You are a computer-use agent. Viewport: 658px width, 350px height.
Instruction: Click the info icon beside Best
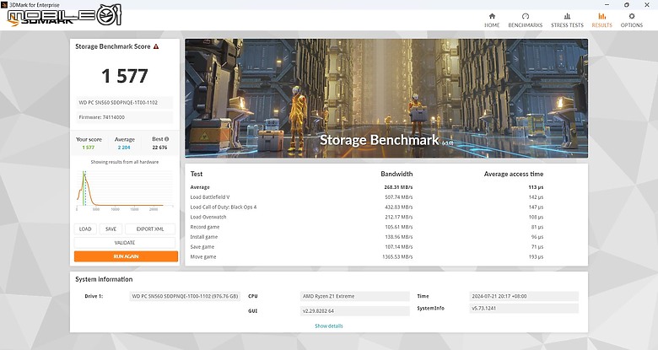tap(166, 139)
